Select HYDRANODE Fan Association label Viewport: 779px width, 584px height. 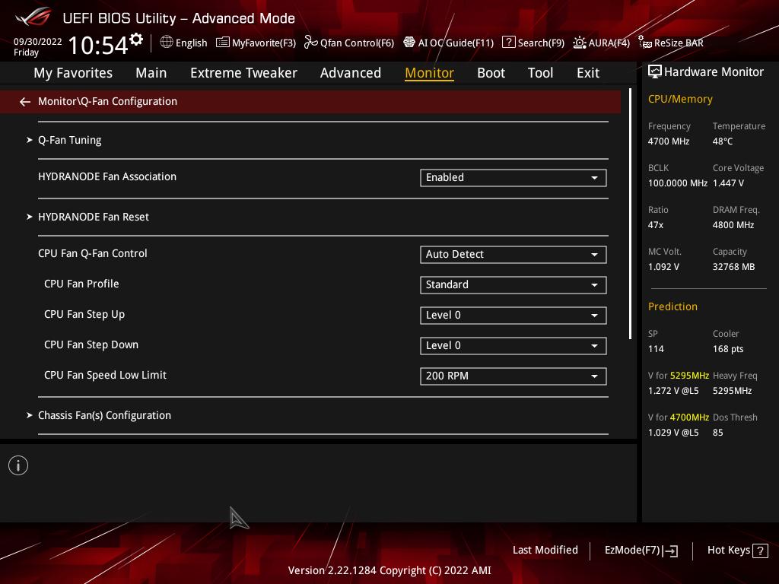[x=107, y=176]
